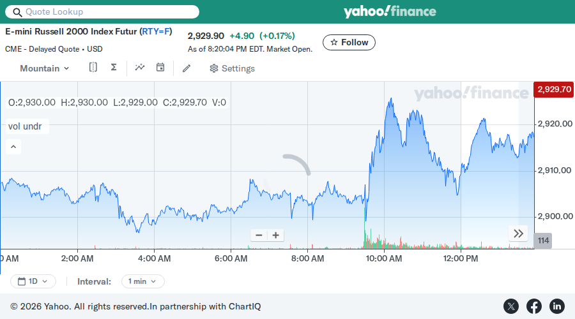Click the Quote Lookup search field
This screenshot has width=575, height=319.
102,11
